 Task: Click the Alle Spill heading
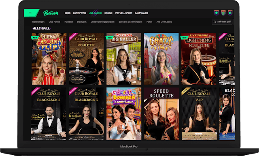tap(41, 28)
